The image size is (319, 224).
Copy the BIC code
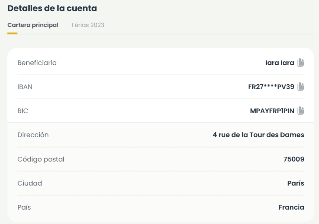(301, 111)
